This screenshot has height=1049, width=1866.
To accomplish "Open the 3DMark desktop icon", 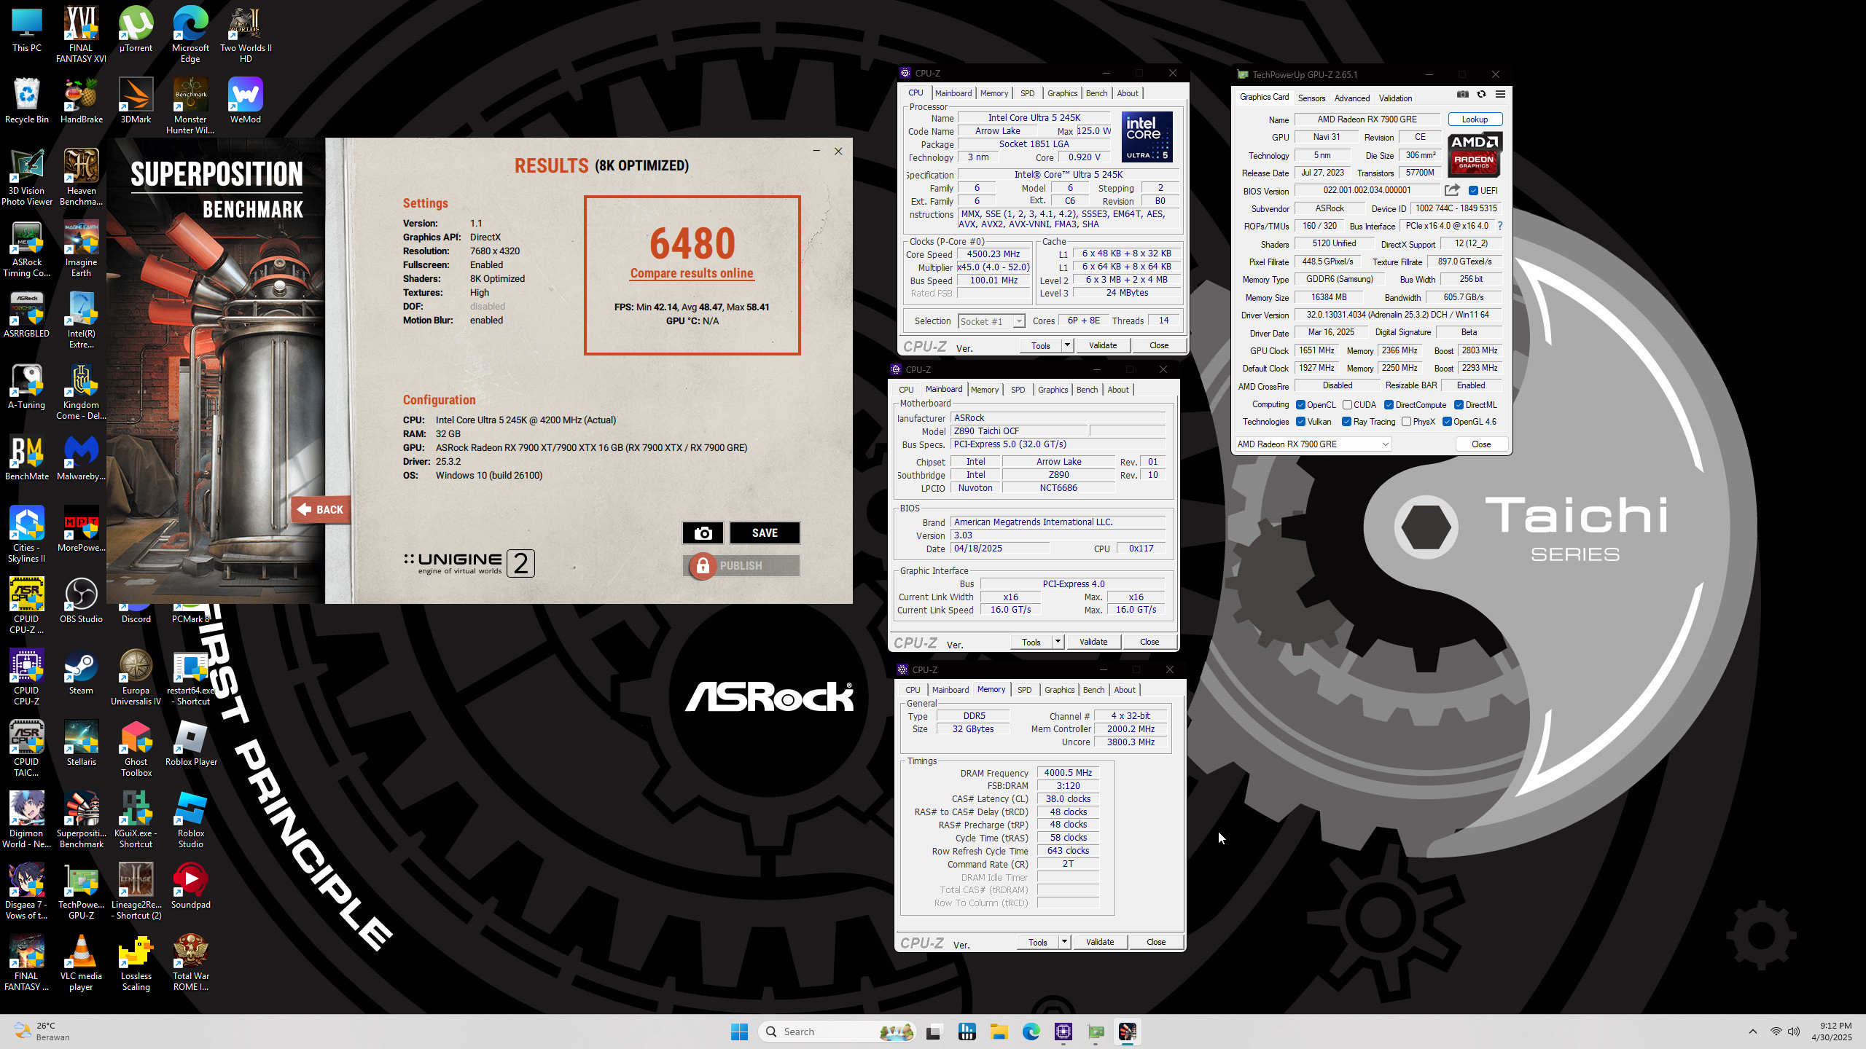I will point(136,101).
